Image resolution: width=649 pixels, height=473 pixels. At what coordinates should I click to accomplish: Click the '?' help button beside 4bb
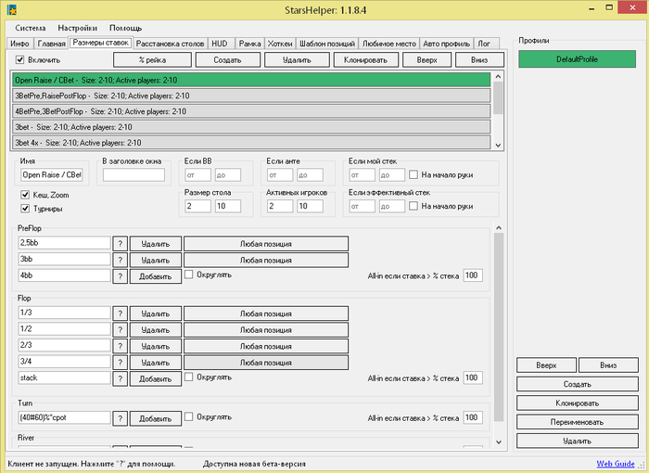point(120,275)
